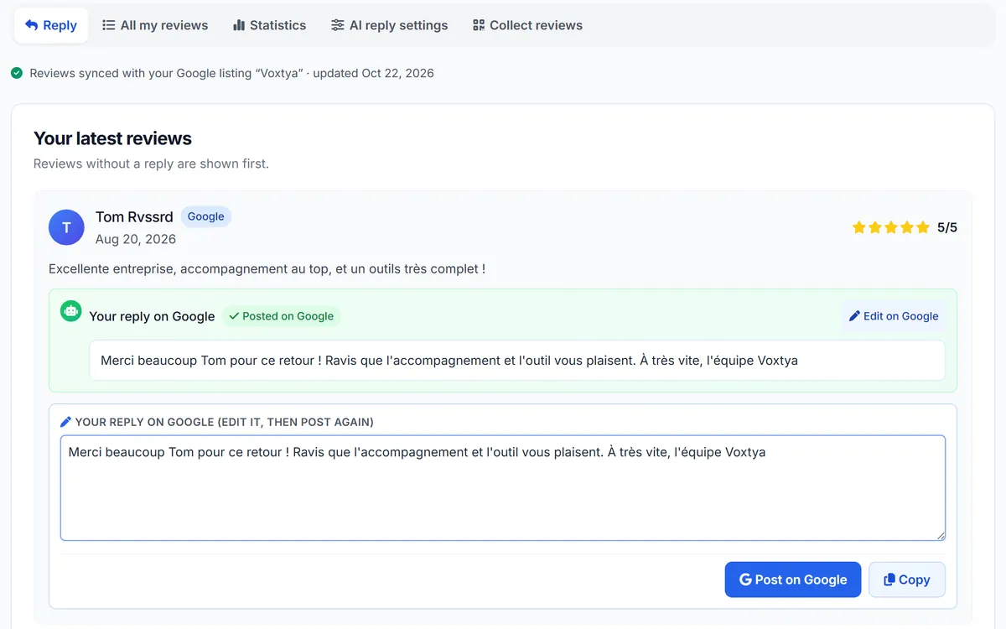Click the 'Your reply on Google' label

point(152,316)
